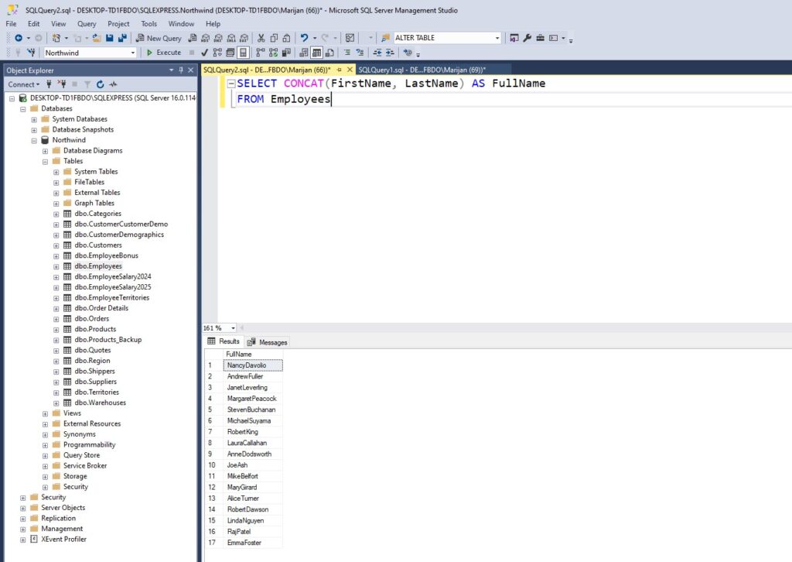792x562 pixels.
Task: Run the query with Execute
Action: click(x=164, y=53)
